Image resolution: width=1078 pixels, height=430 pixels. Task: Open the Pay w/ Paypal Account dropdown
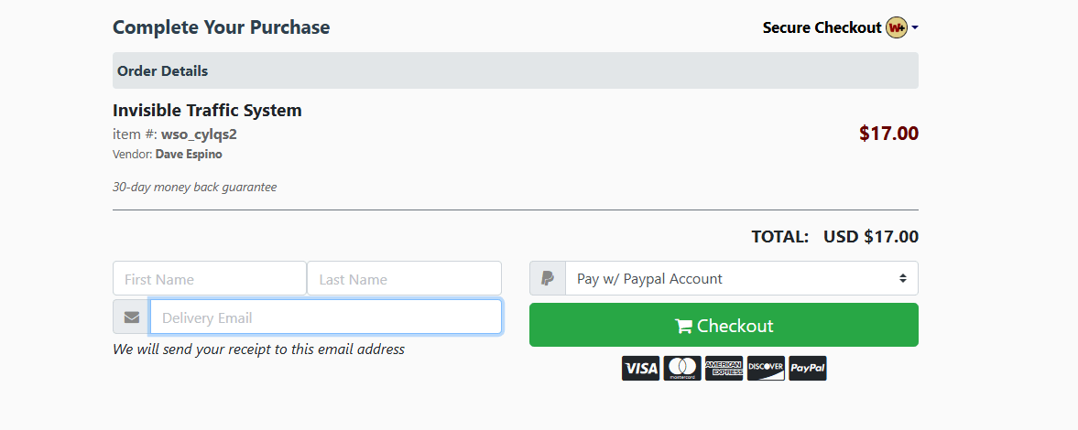(x=741, y=279)
